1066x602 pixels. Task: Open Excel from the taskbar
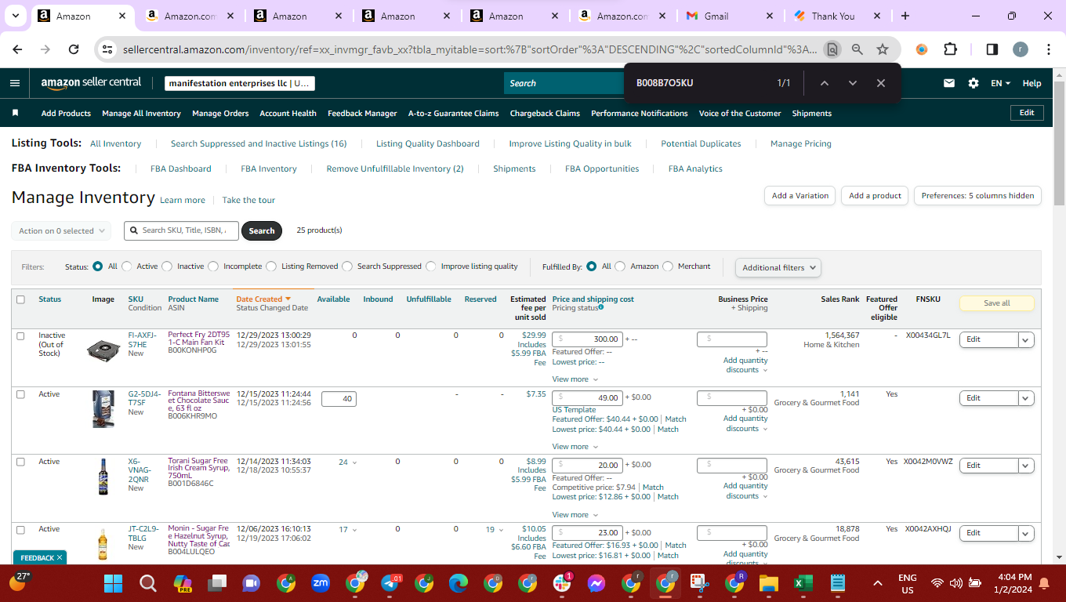point(803,583)
